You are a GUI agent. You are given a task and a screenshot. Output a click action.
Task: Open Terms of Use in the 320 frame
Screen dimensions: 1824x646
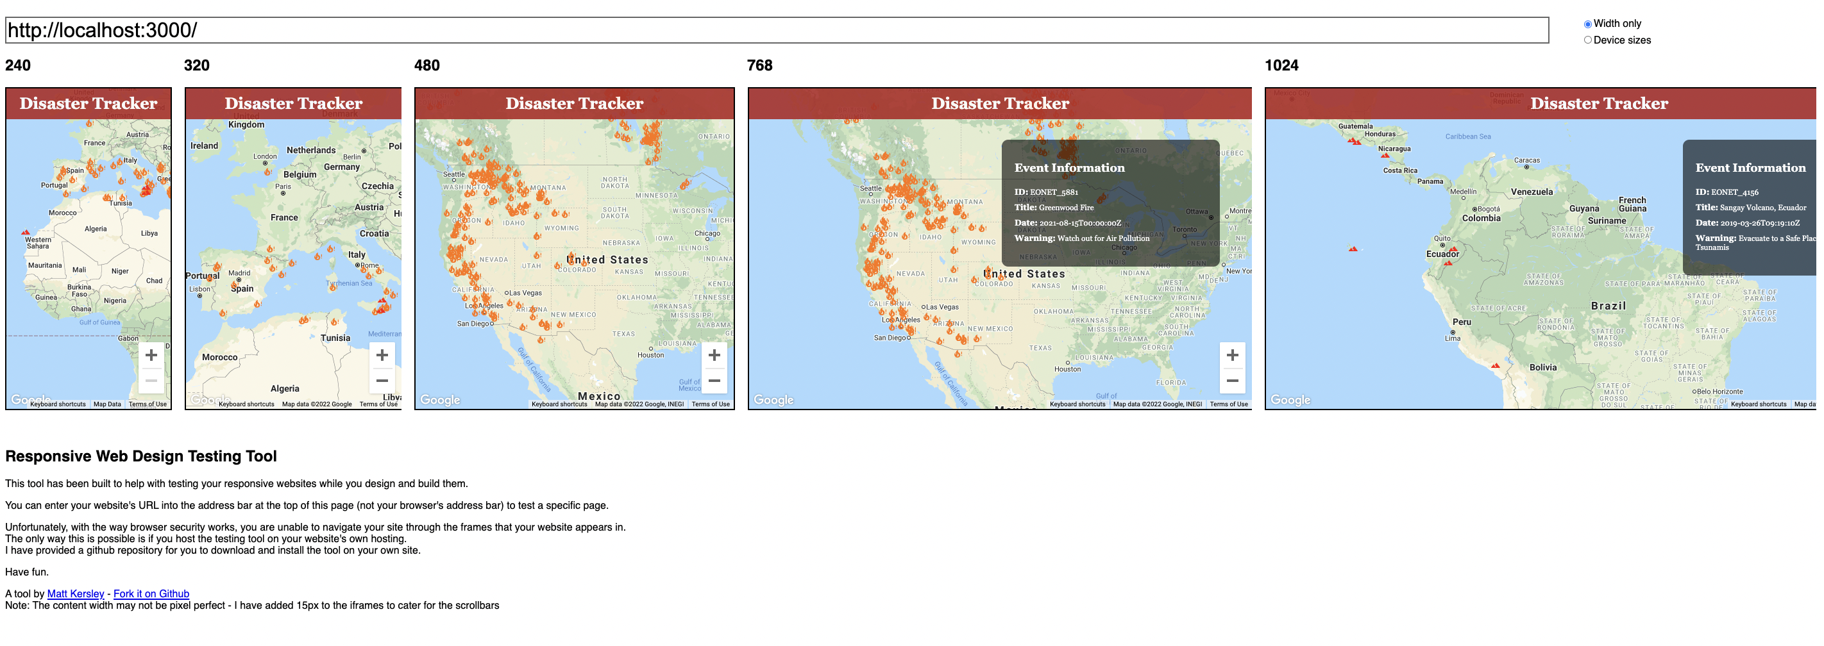tap(379, 405)
